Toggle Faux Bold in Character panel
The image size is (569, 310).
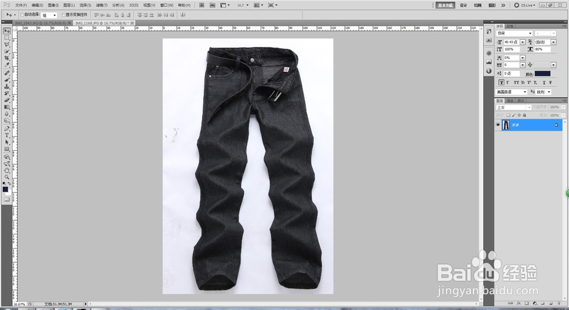(x=501, y=82)
